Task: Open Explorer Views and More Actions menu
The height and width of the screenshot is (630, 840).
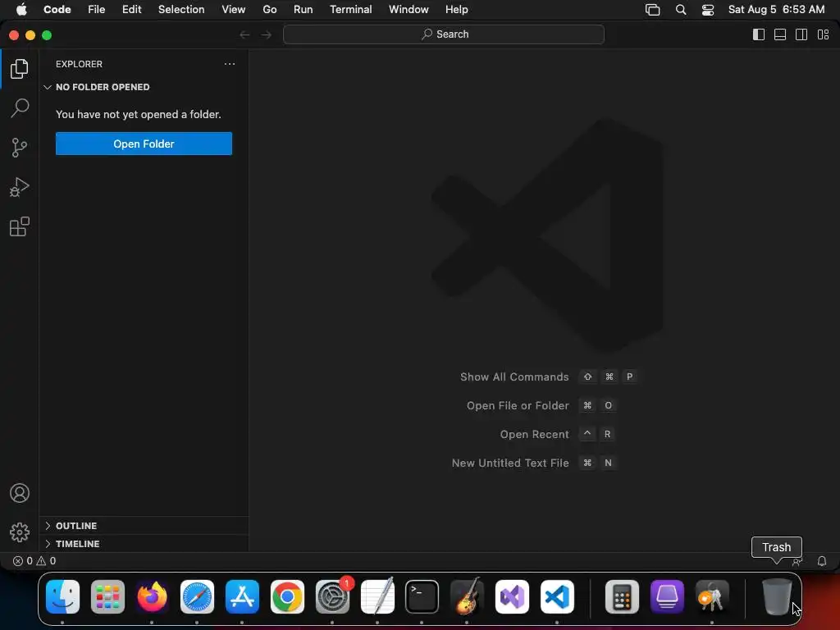Action: point(230,64)
